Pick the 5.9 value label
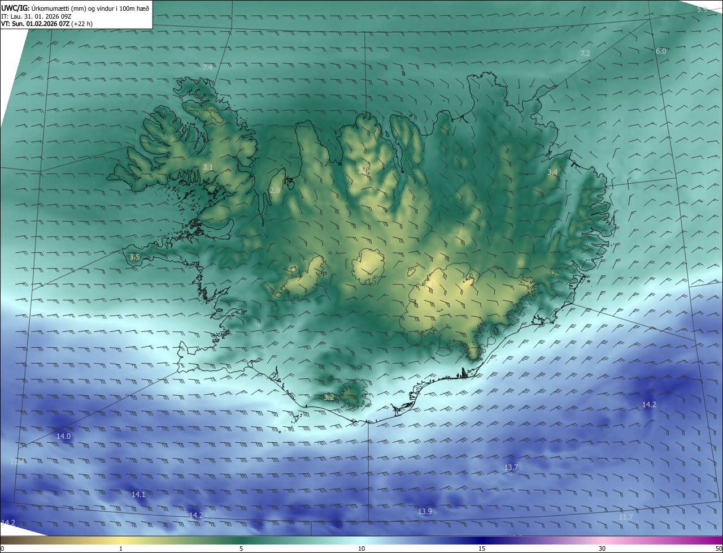 [x=702, y=10]
